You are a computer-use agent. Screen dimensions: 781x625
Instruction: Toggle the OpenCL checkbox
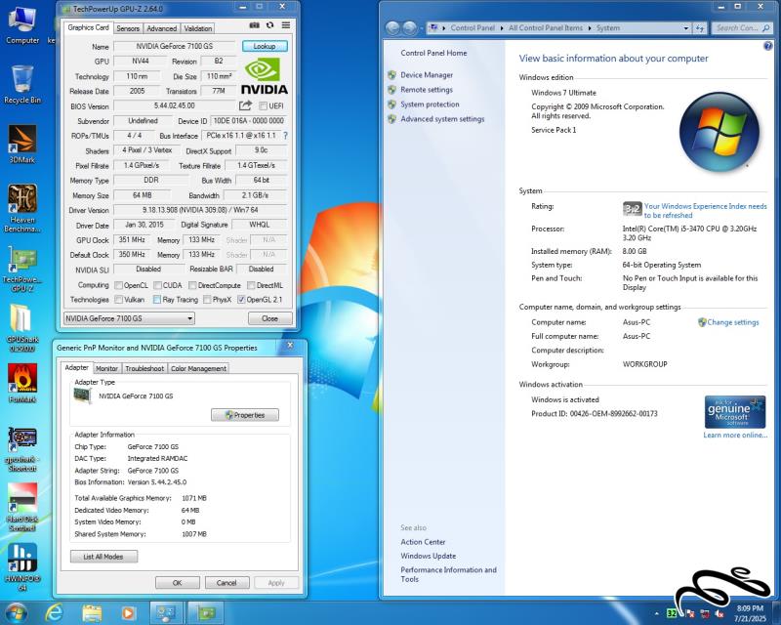118,285
